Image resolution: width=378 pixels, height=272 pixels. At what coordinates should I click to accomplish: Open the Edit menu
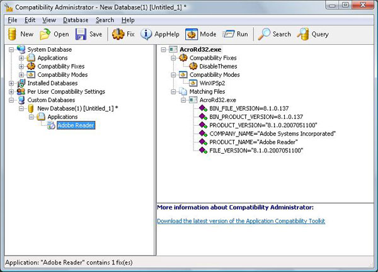[30, 20]
